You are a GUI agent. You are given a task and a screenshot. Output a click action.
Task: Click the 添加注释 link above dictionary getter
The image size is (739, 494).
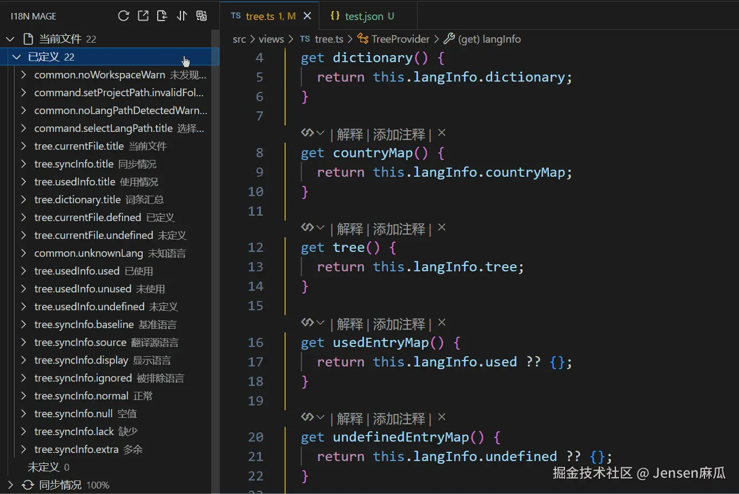tap(399, 133)
